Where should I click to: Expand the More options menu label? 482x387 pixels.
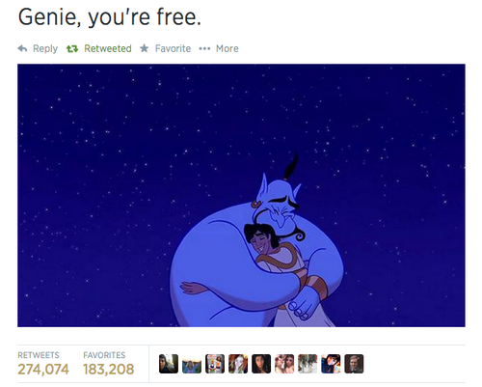[228, 48]
